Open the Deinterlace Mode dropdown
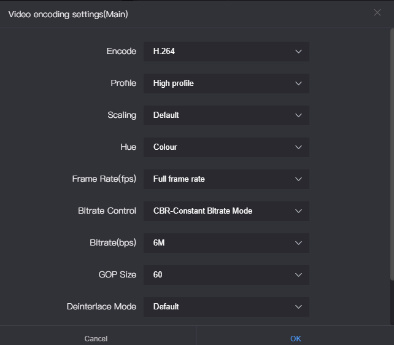The width and height of the screenshot is (394, 345). point(226,307)
